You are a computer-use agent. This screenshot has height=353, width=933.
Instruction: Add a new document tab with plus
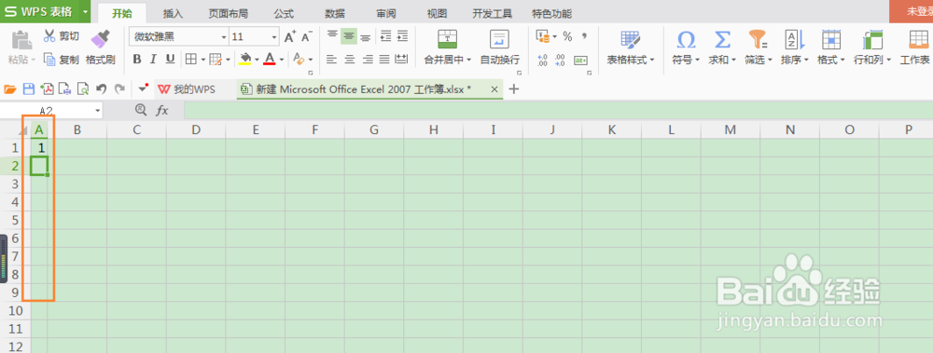[x=515, y=89]
